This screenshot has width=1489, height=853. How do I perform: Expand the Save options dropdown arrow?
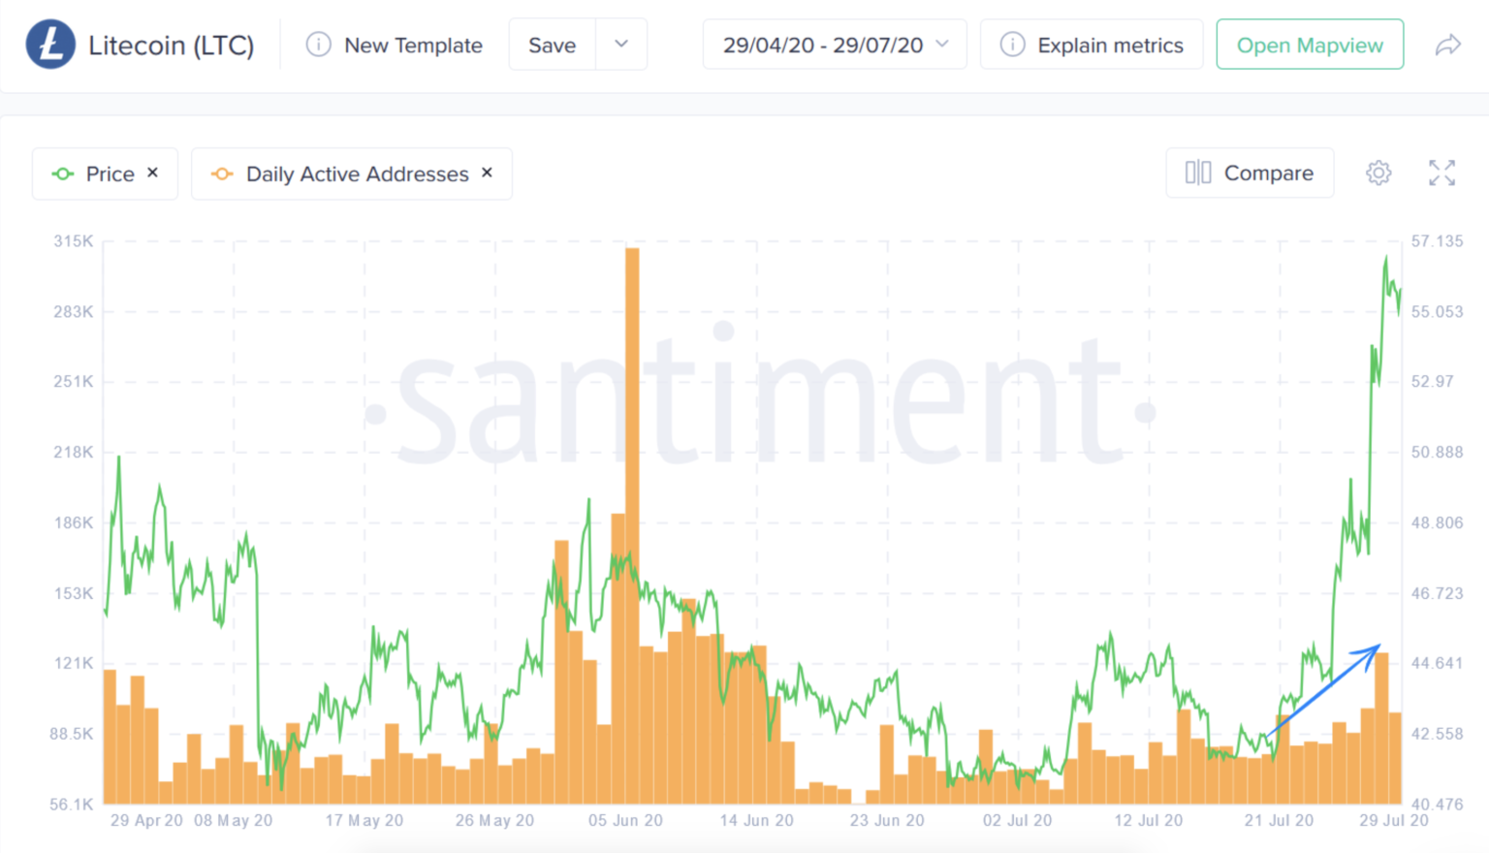coord(621,45)
